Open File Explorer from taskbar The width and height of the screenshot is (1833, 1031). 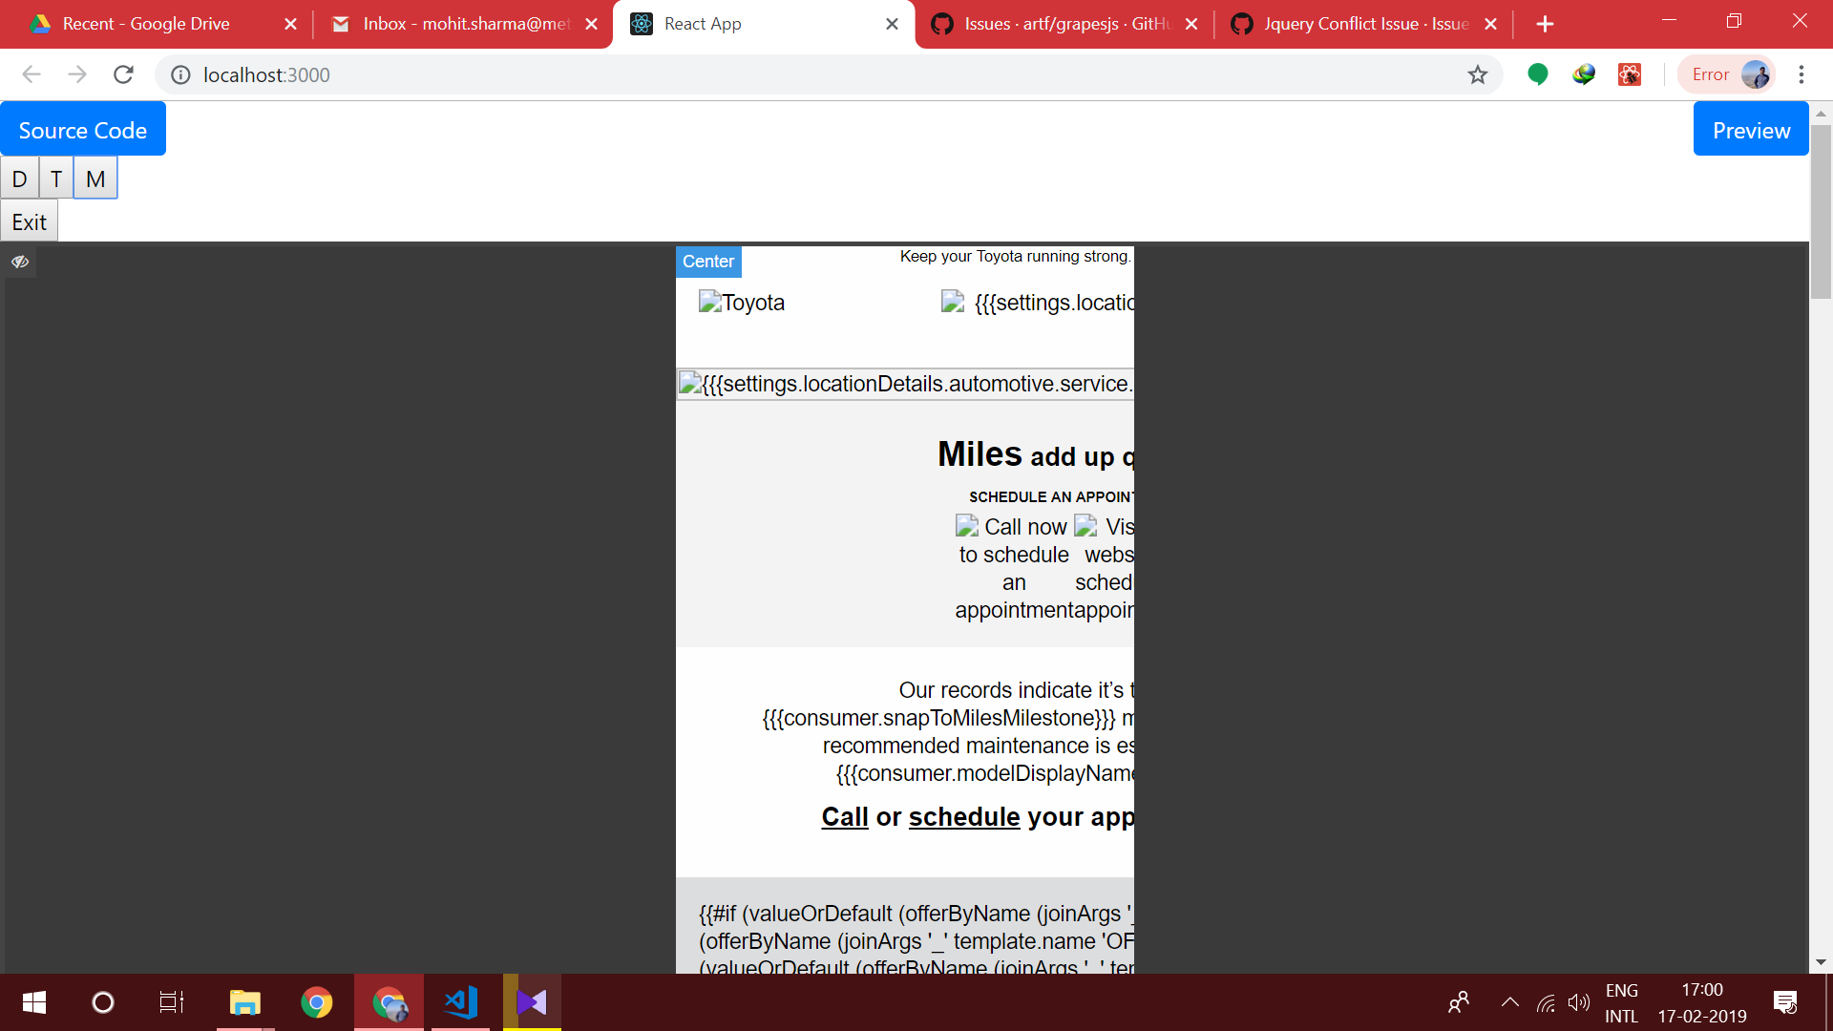point(244,1002)
